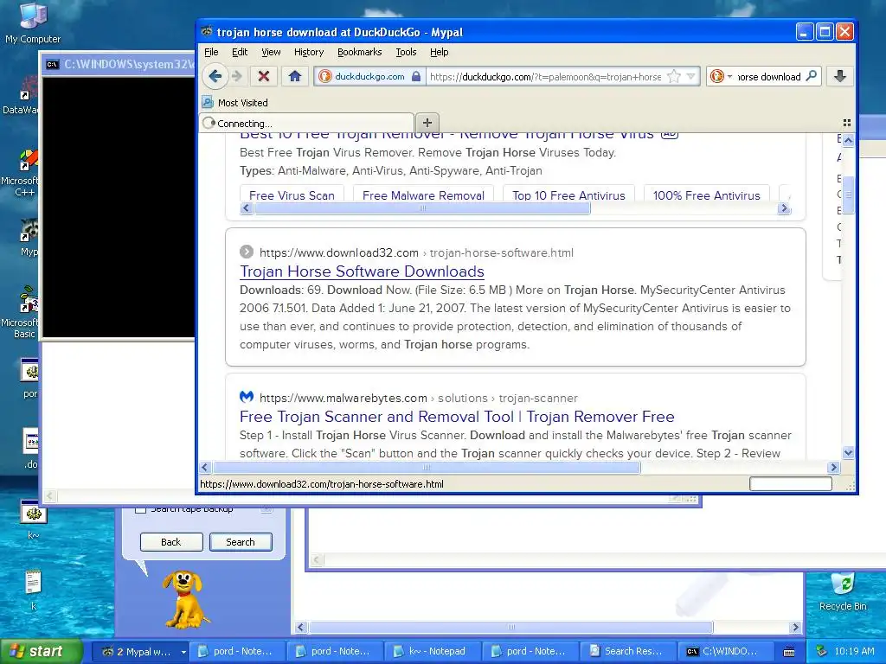This screenshot has height=664, width=886.
Task: Click the page vertical scrollbar down arrow
Action: [848, 452]
